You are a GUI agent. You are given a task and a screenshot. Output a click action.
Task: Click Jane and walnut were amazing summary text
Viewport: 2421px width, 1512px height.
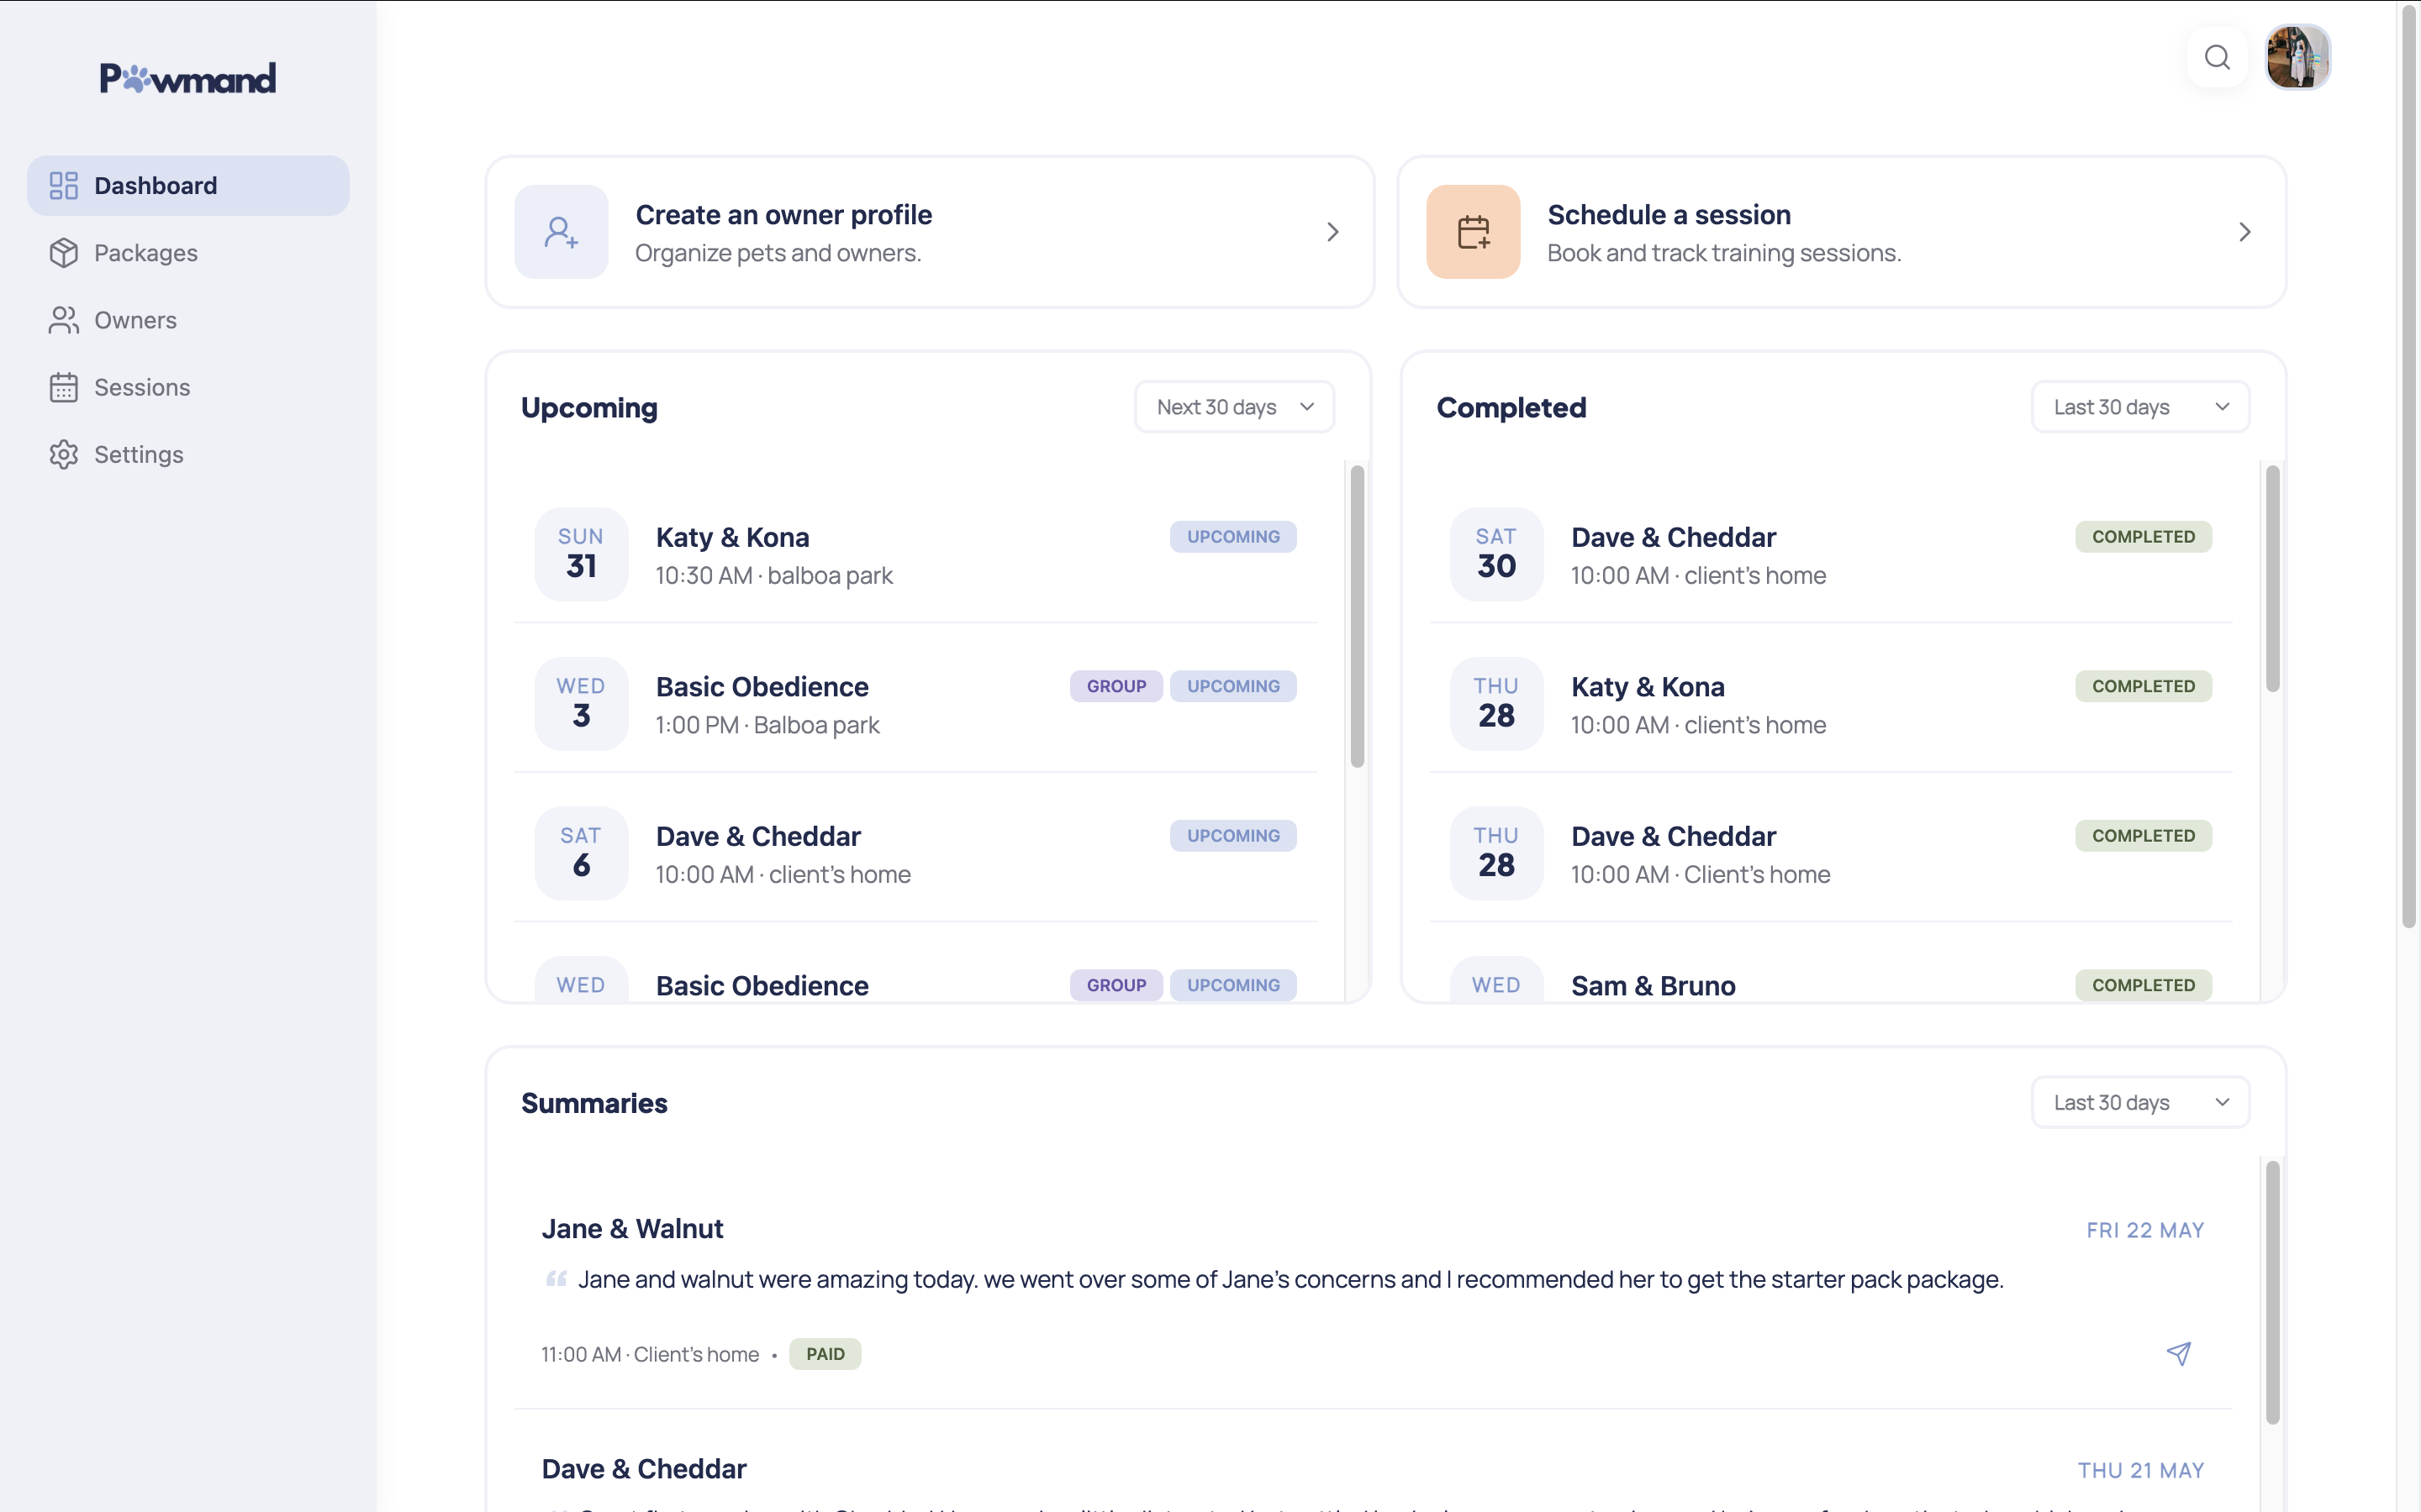tap(1290, 1279)
